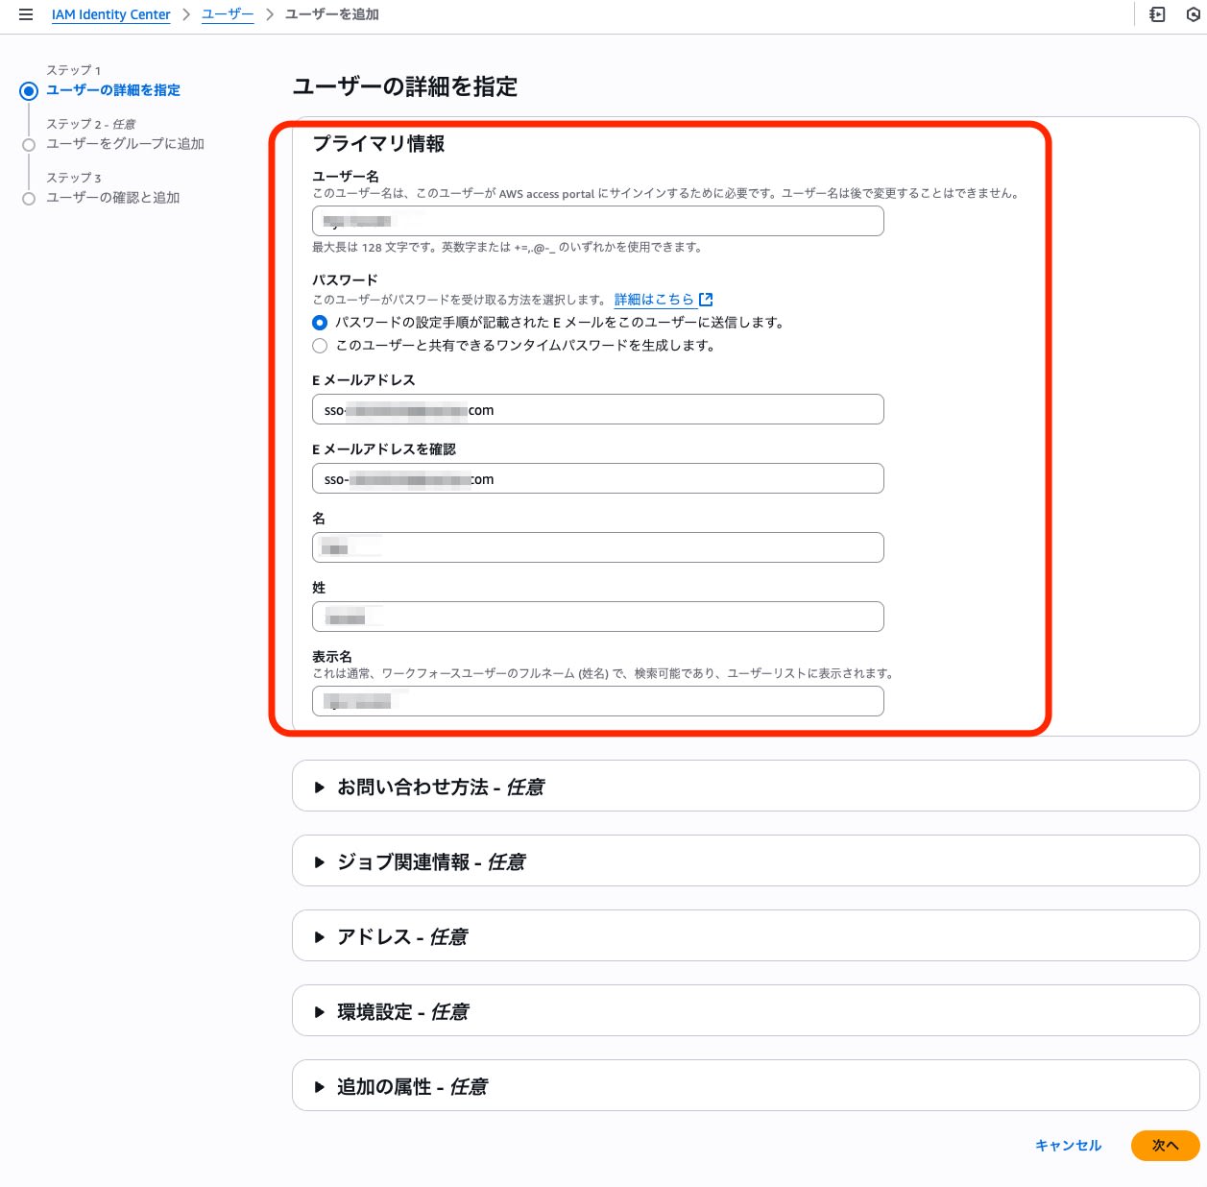Select the email password setup radio option
1207x1187 pixels.
(x=320, y=323)
